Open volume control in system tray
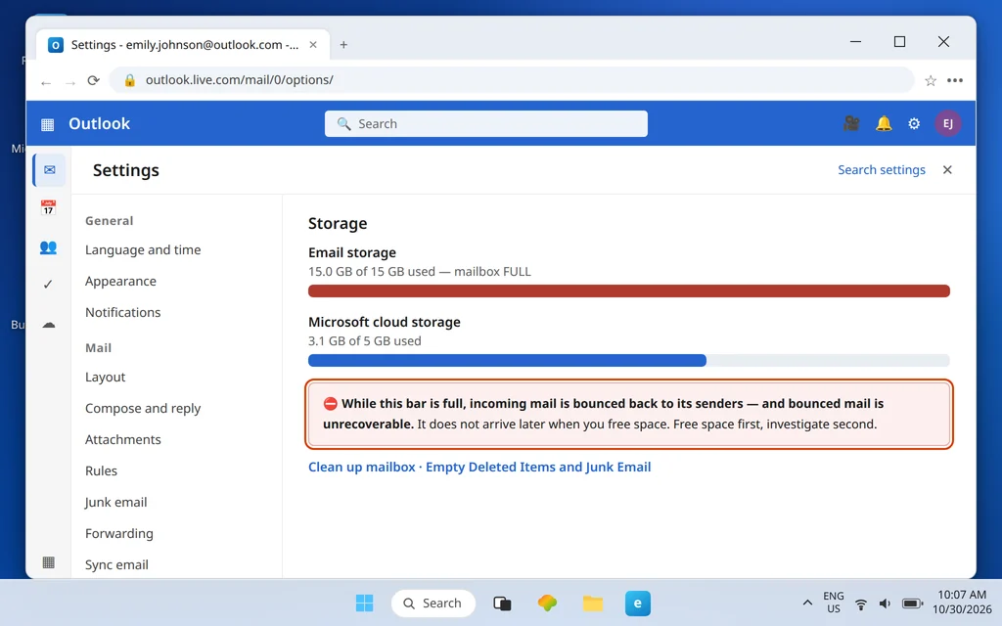 click(885, 604)
